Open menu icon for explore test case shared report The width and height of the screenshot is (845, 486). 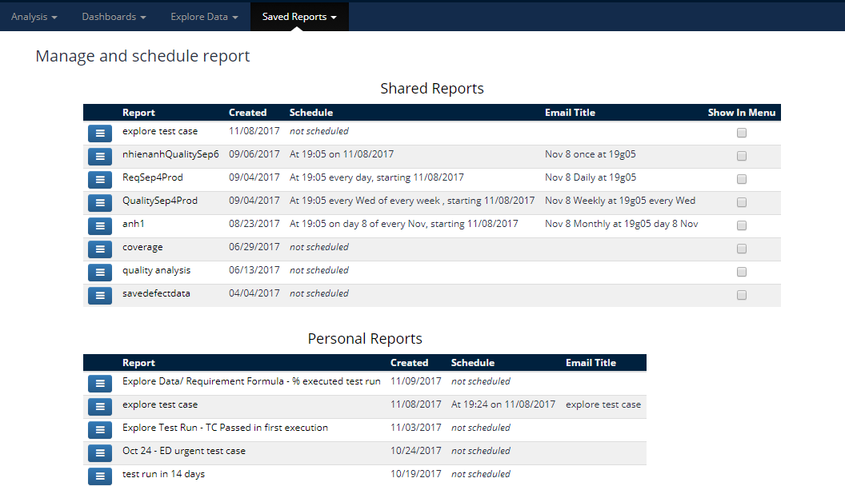click(x=99, y=133)
